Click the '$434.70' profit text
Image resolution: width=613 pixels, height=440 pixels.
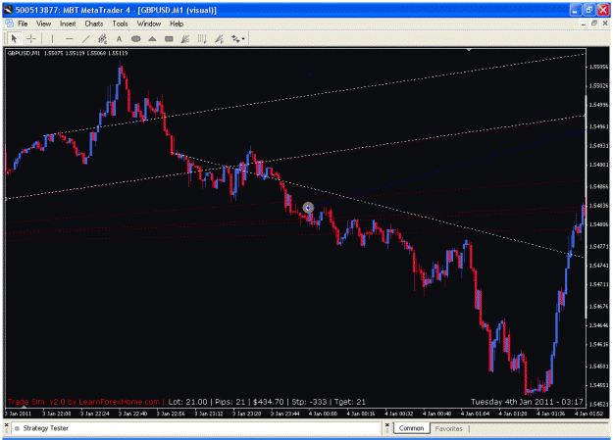point(268,402)
